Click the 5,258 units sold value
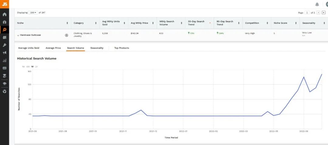 [105, 33]
